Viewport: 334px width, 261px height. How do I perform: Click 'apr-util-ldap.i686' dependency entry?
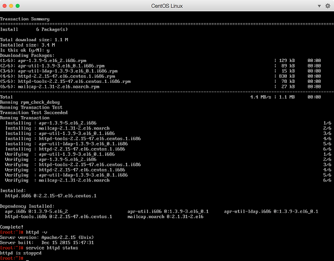pos(271,211)
